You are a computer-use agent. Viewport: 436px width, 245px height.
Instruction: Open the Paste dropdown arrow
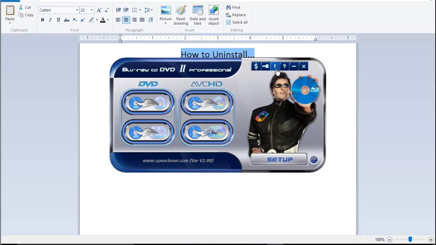10,23
